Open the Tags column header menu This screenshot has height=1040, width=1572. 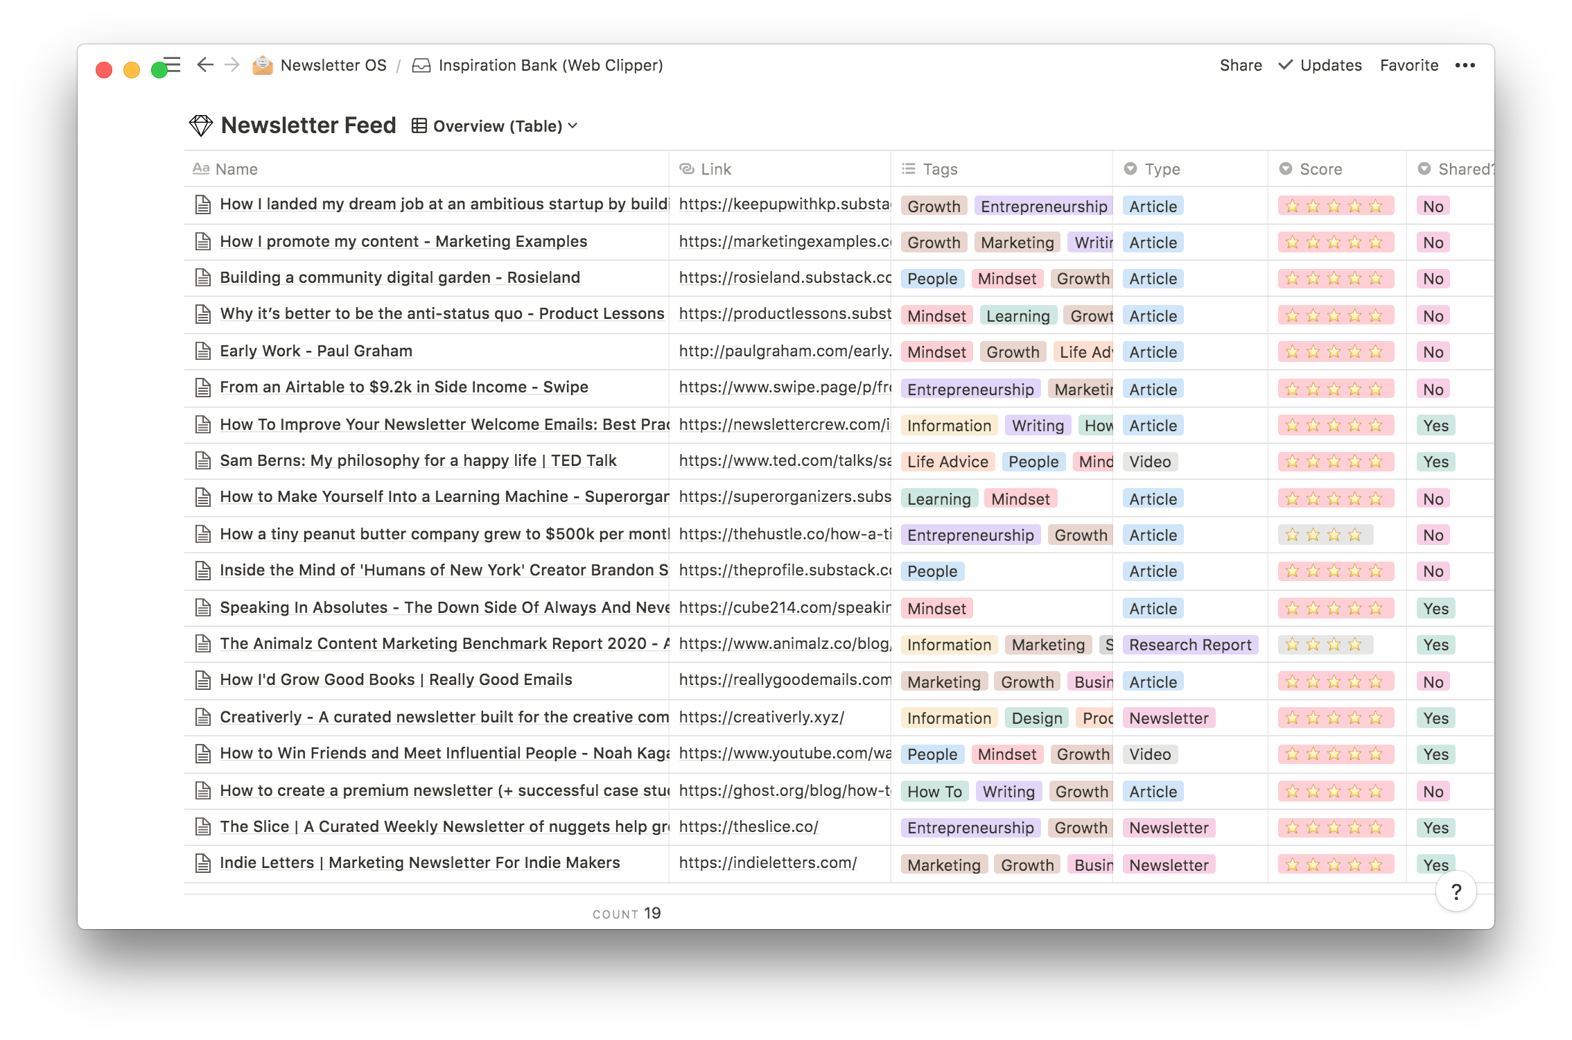coord(1002,168)
